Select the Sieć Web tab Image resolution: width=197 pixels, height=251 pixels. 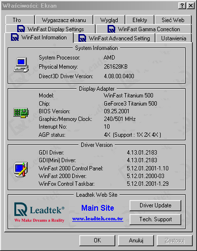[173, 20]
